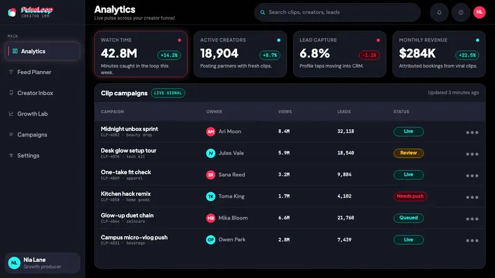495x278 pixels.
Task: Click the +8.7% active creators badge
Action: (x=270, y=55)
